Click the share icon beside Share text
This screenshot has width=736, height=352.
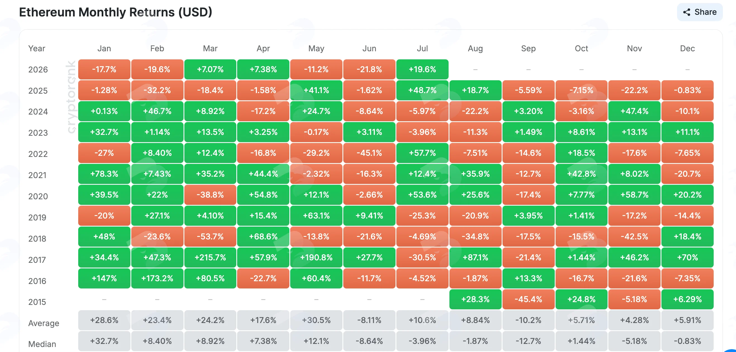click(x=687, y=12)
